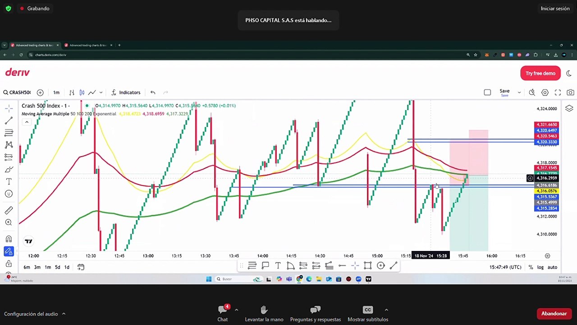Image resolution: width=577 pixels, height=325 pixels.
Task: Click Levantar la mano button
Action: (x=264, y=313)
